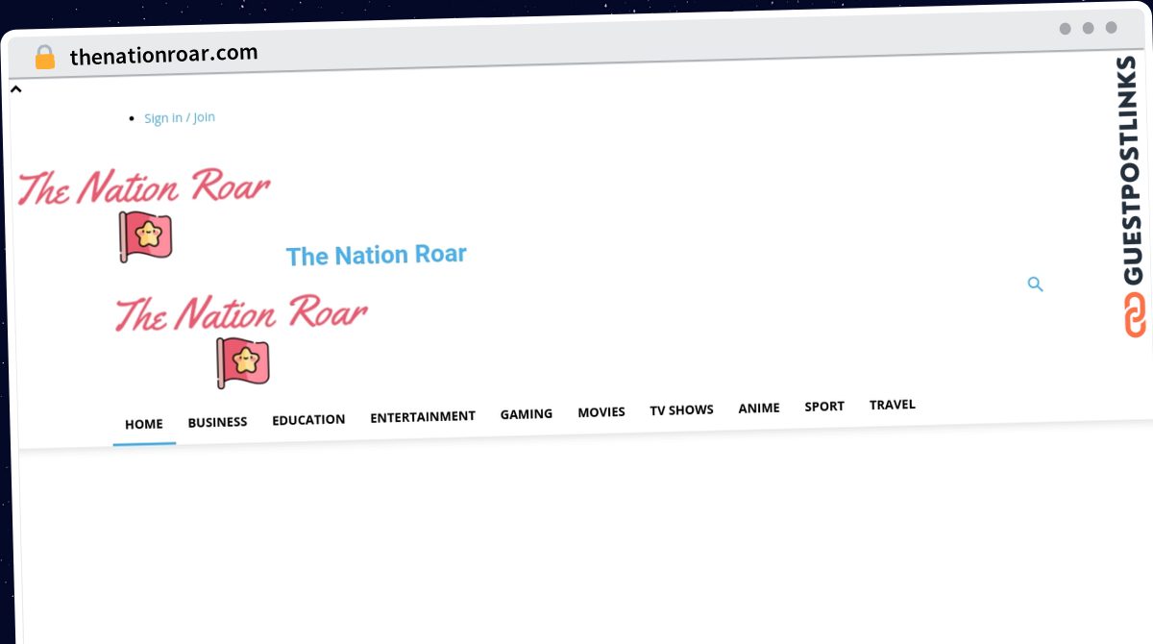Open the Travel menu item

893,405
